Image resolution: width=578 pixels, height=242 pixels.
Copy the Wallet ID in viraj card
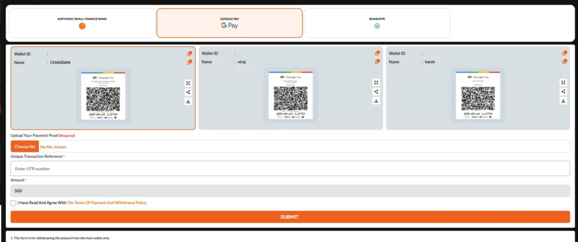coord(377,53)
